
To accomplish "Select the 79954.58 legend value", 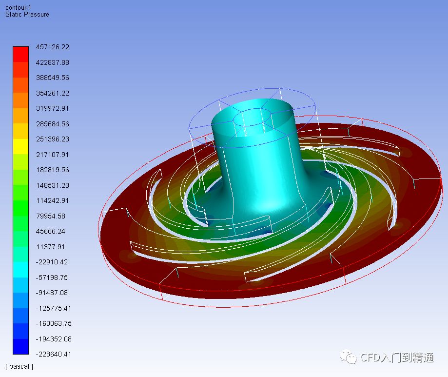I will pyautogui.click(x=51, y=216).
